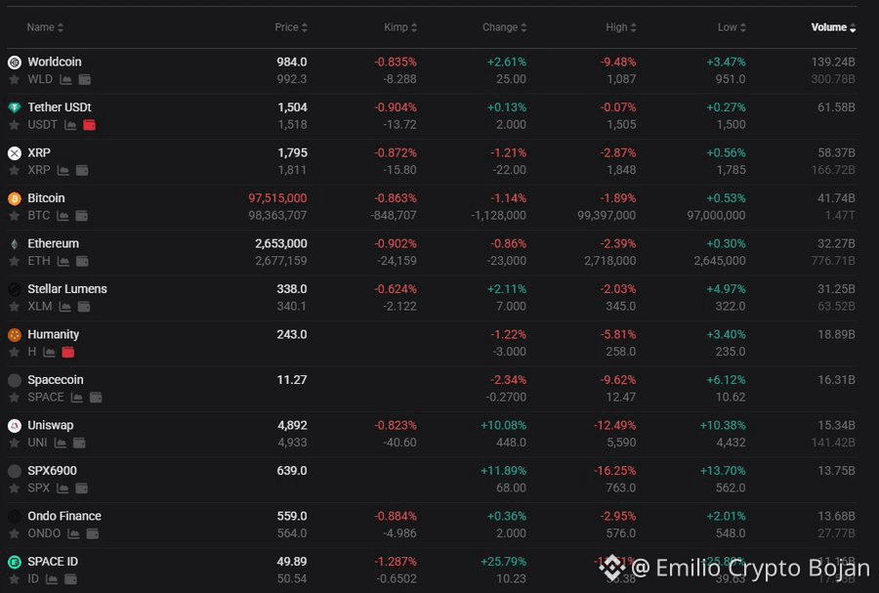Click the red wallet icon in Humanity row
The width and height of the screenshot is (879, 593).
[x=67, y=352]
